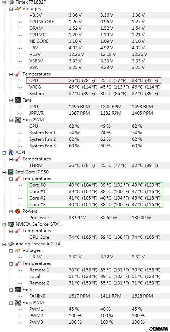
Task: Collapse the Fintek F71882F tree node
Action: pos(4,3)
